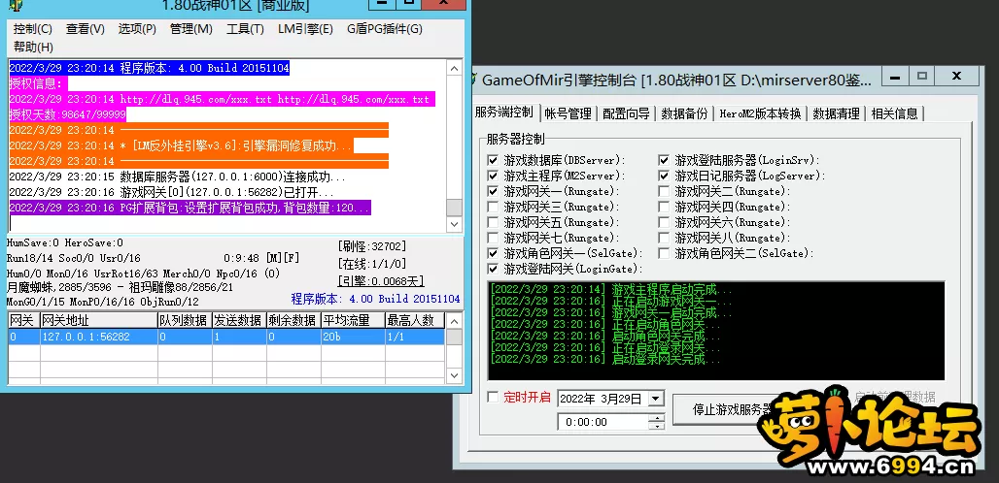999x483 pixels.
Task: Click the 0:00:00 time field
Action: coord(603,422)
